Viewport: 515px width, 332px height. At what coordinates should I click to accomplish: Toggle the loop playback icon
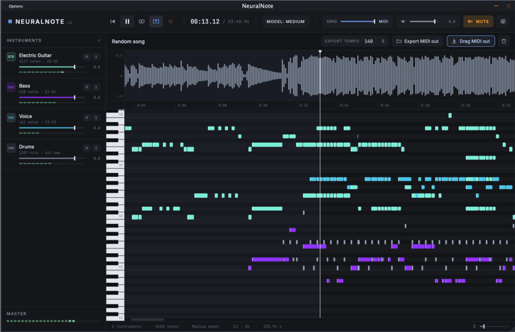point(141,21)
